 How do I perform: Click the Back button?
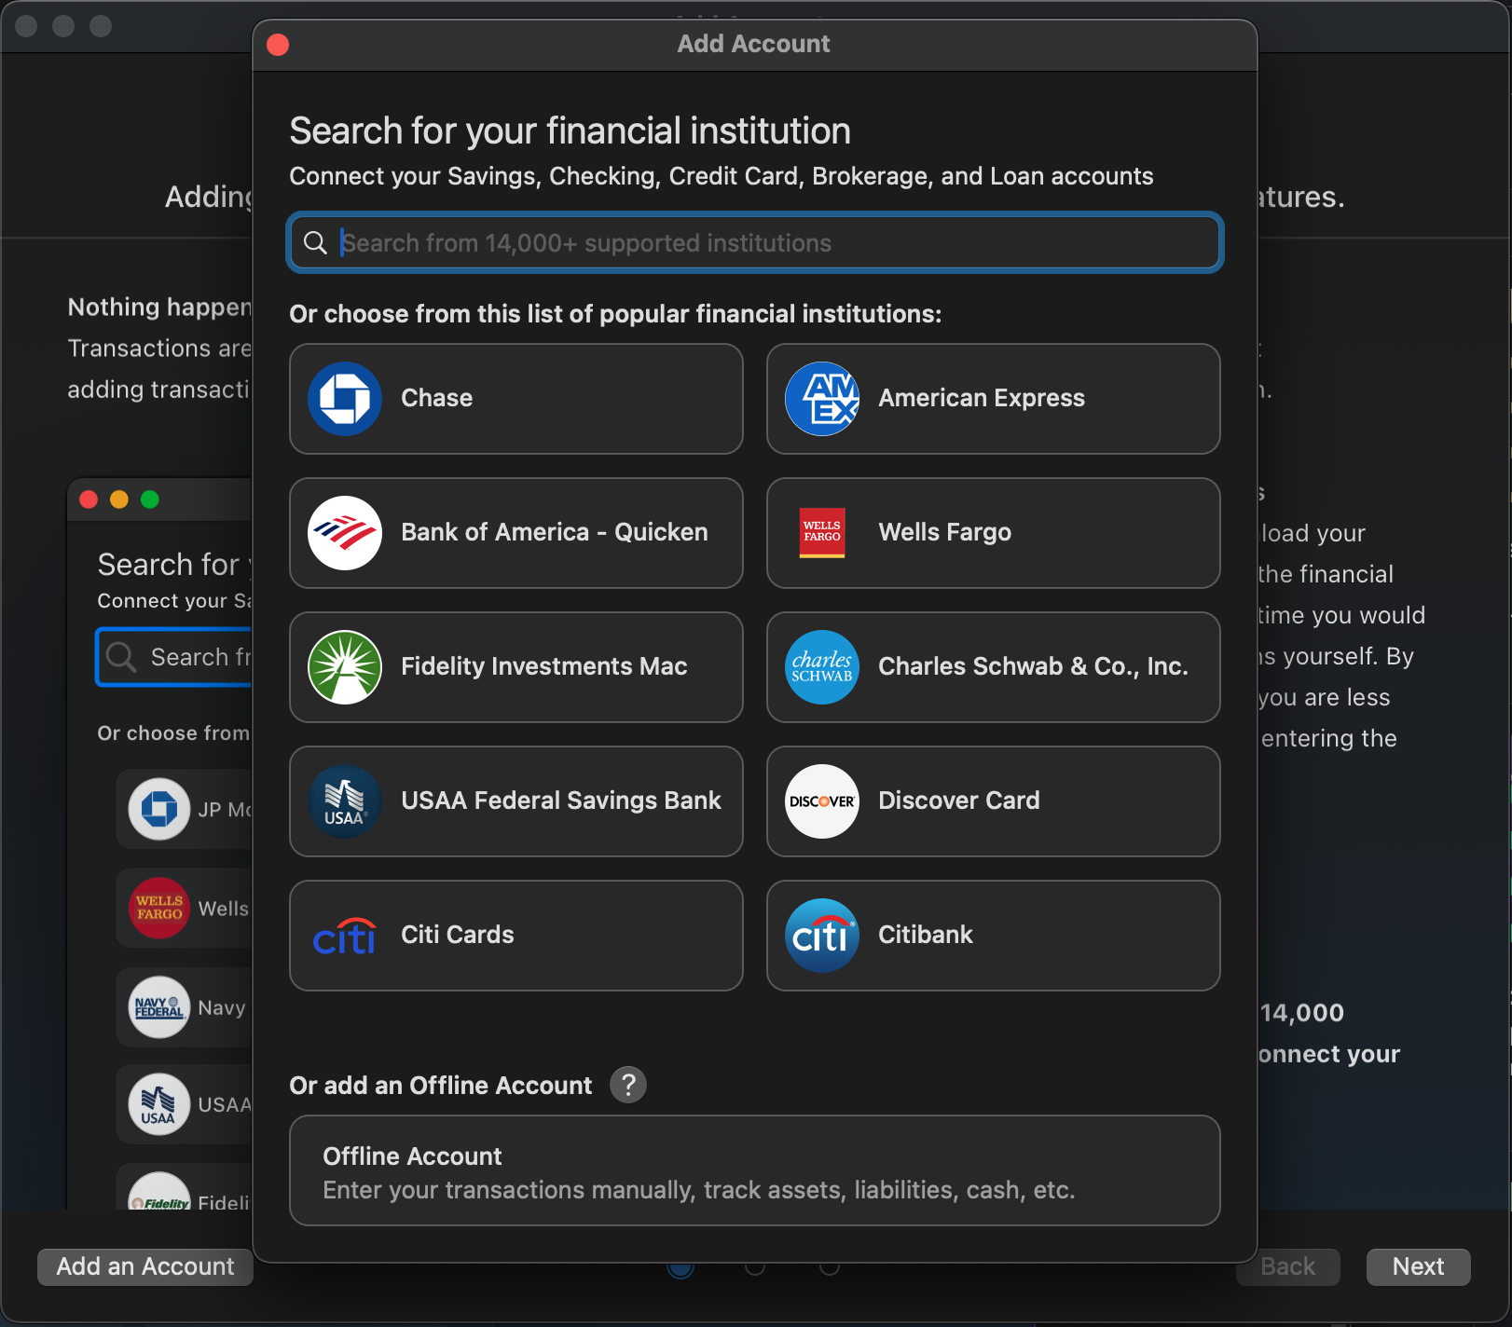(1287, 1266)
